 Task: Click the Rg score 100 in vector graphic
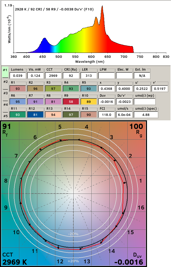pos(136,127)
